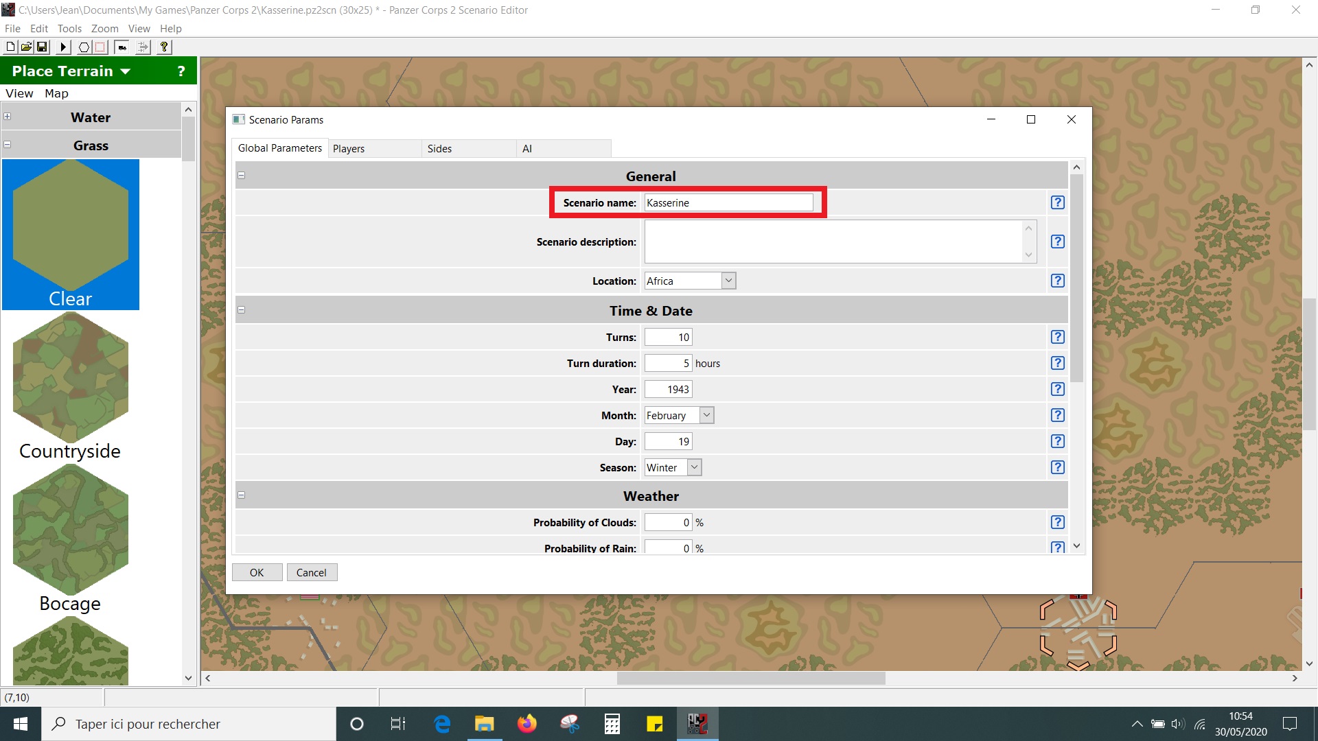This screenshot has height=741, width=1318.
Task: Click the New scenario toolbar icon
Action: 10,47
